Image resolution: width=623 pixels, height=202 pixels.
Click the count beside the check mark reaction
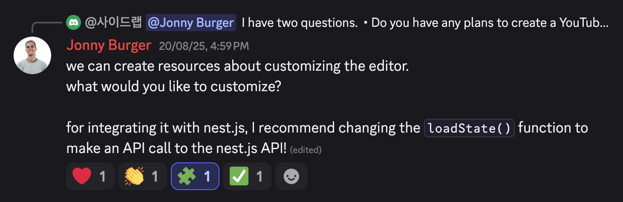coord(259,176)
